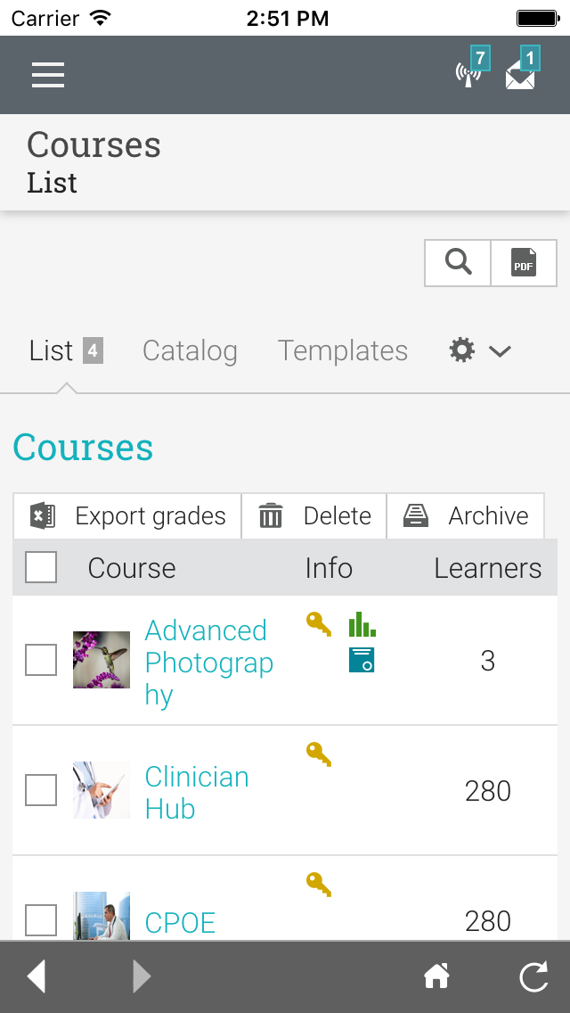
Task: Export the course list as PDF
Action: coord(524,263)
